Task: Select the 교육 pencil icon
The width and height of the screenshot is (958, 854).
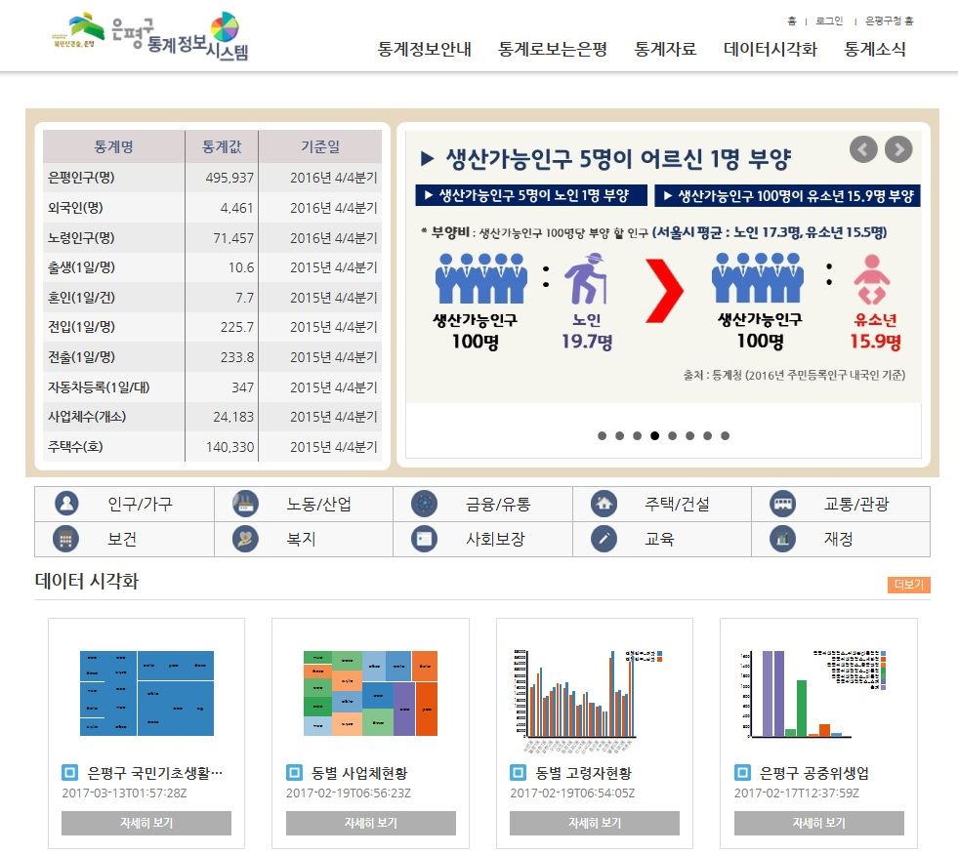Action: point(604,539)
